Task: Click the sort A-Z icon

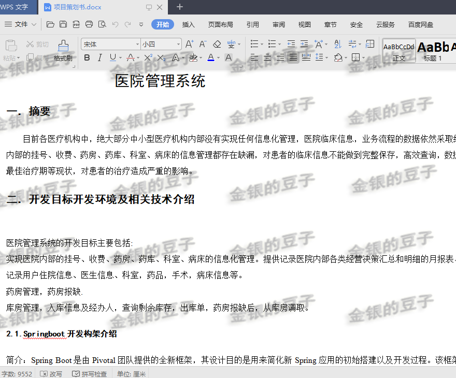Action: tap(337, 45)
